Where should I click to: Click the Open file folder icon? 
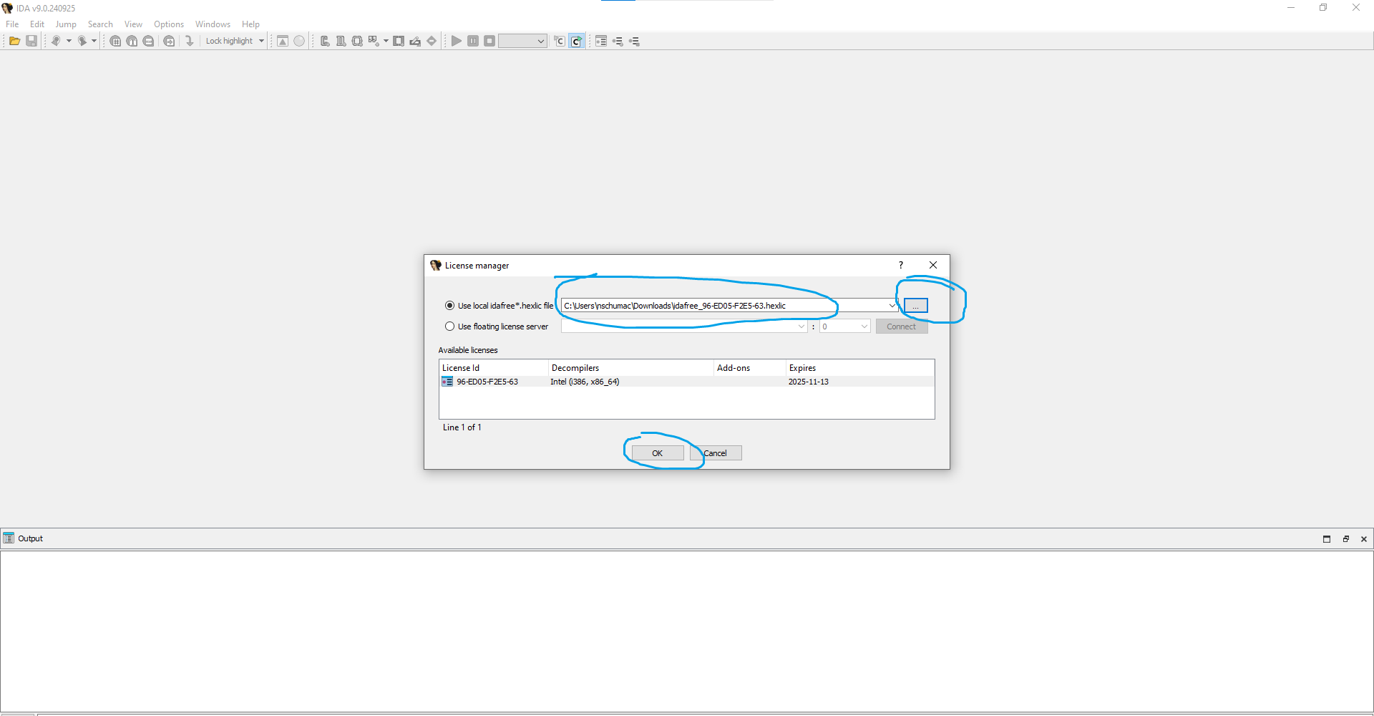[x=14, y=41]
